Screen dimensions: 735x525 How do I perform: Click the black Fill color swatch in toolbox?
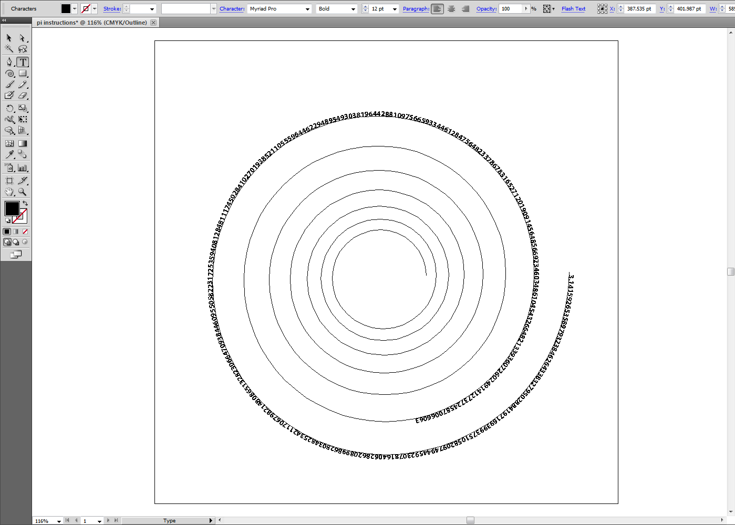12,208
